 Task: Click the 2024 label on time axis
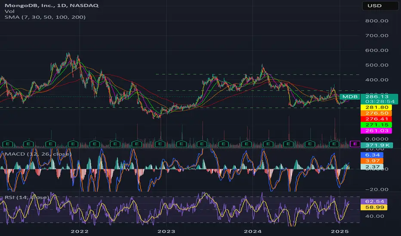point(253,231)
